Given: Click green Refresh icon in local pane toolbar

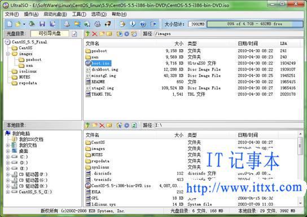Looking at the screenshot, I should 134,125.
